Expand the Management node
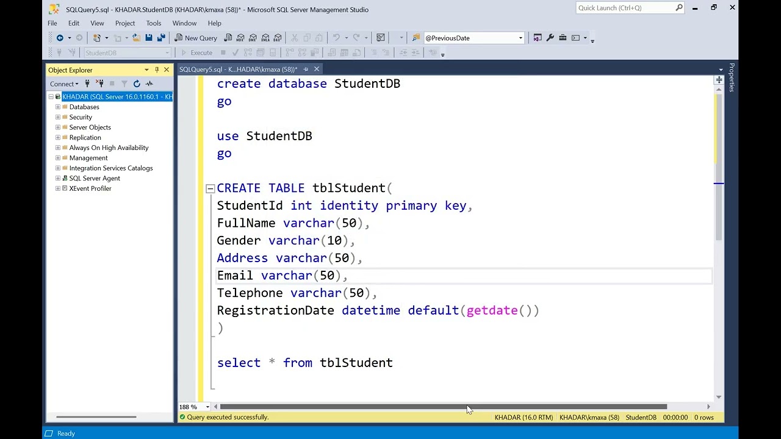 58,158
